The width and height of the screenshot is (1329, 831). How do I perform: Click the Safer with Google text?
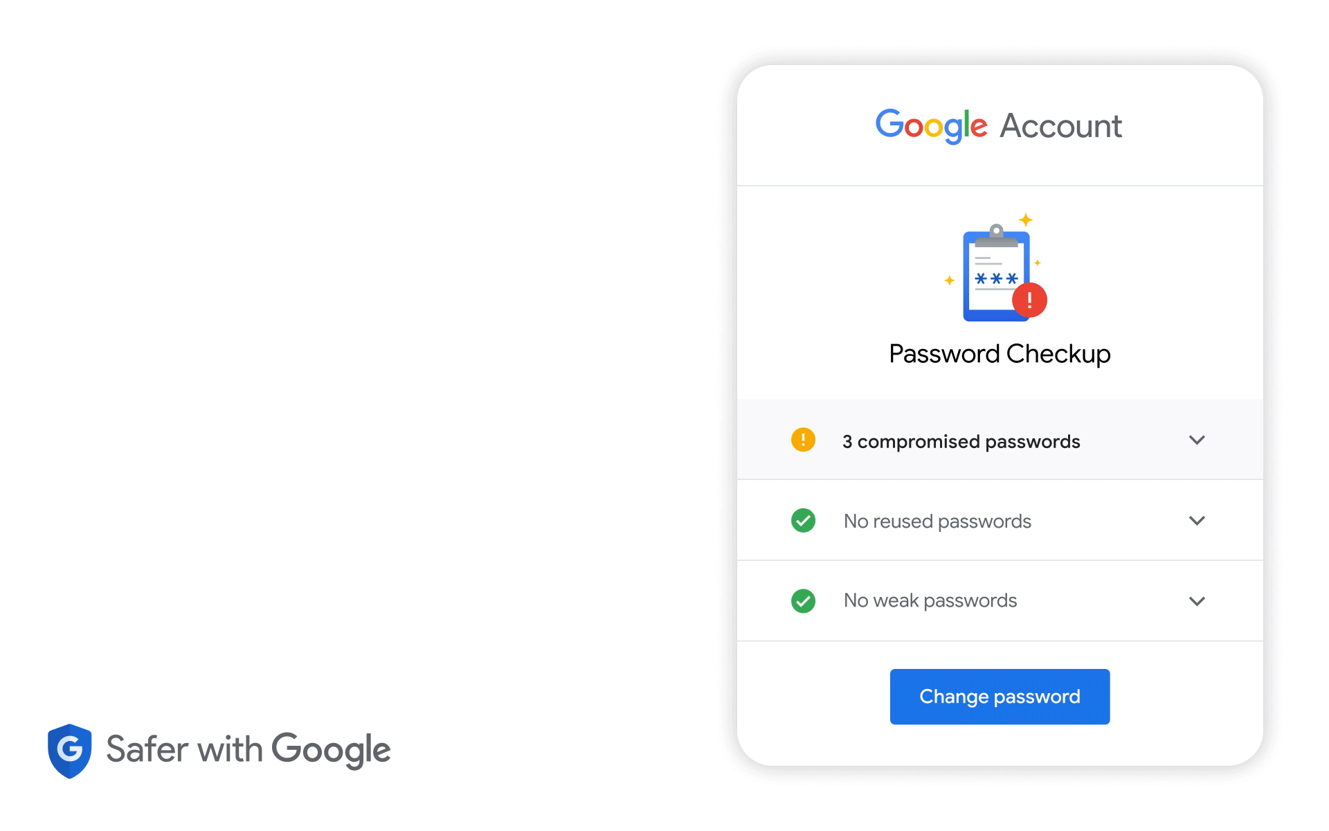[248, 750]
